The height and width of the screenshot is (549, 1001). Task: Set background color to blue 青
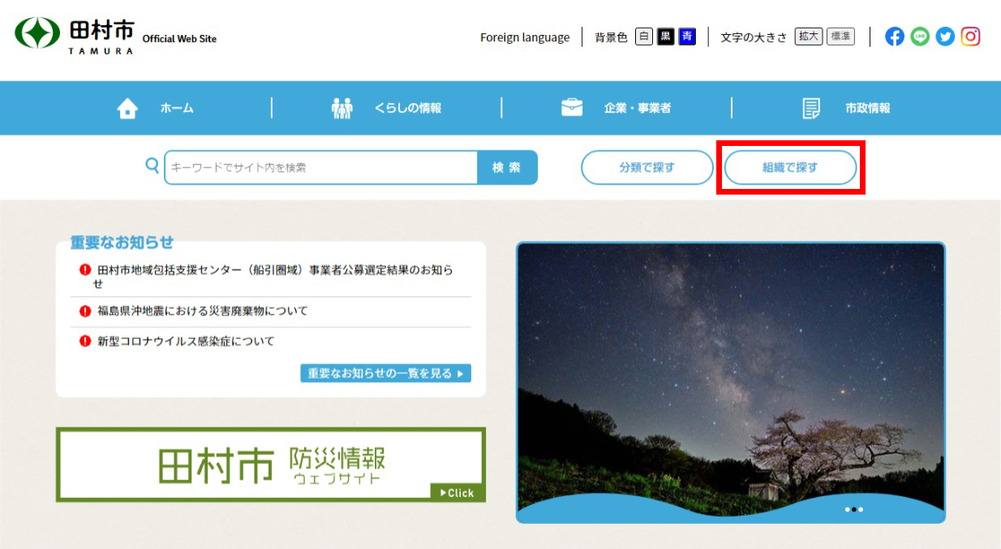point(687,36)
